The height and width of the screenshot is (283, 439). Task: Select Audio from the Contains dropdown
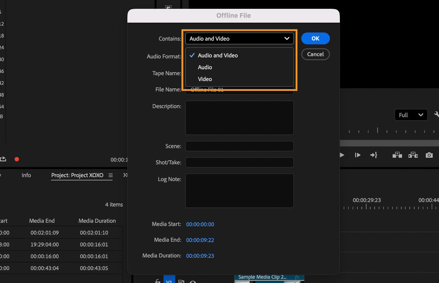205,67
